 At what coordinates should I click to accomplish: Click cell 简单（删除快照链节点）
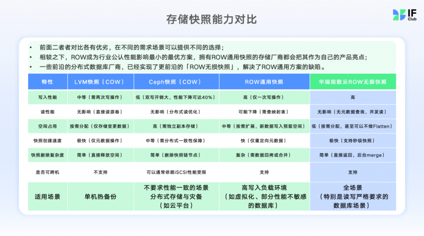176,155
